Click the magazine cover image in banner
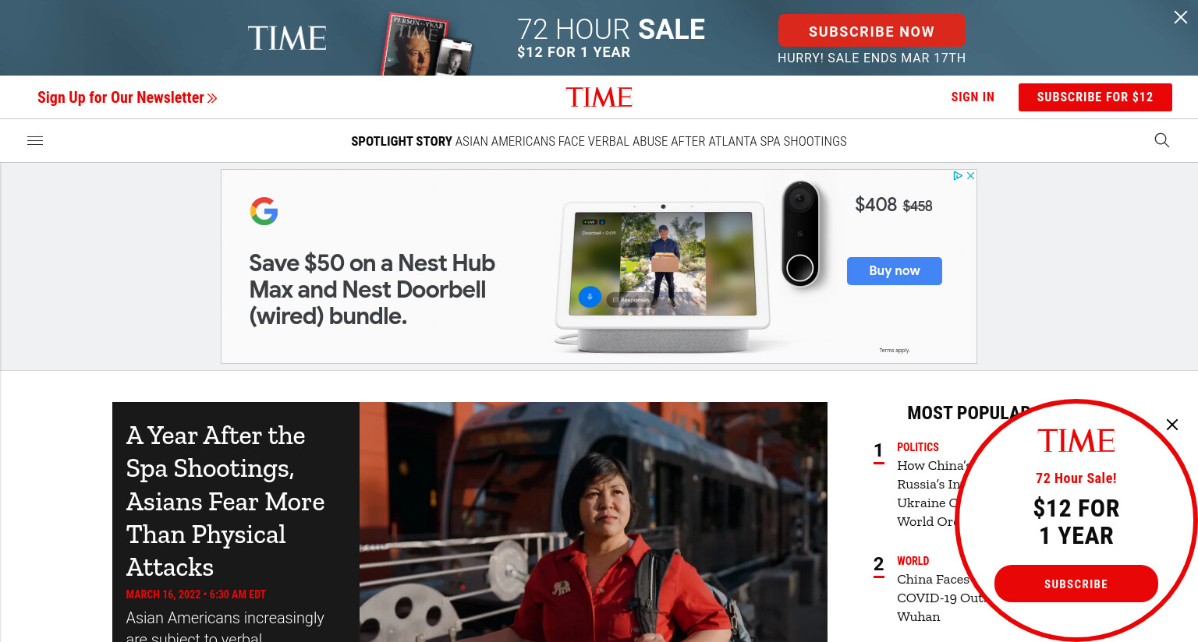 click(427, 45)
